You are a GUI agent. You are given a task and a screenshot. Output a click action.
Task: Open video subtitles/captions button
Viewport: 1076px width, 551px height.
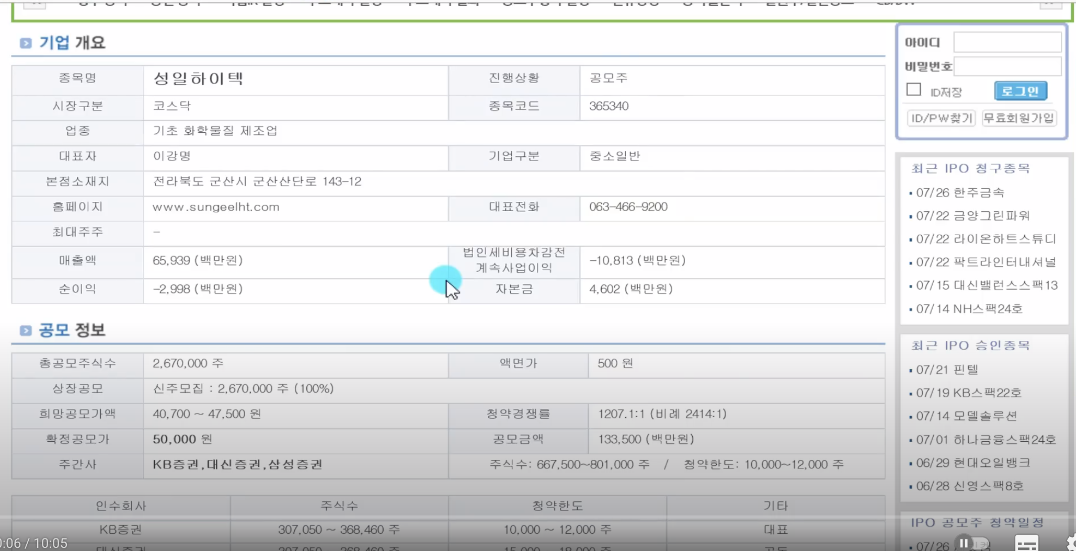[1027, 543]
